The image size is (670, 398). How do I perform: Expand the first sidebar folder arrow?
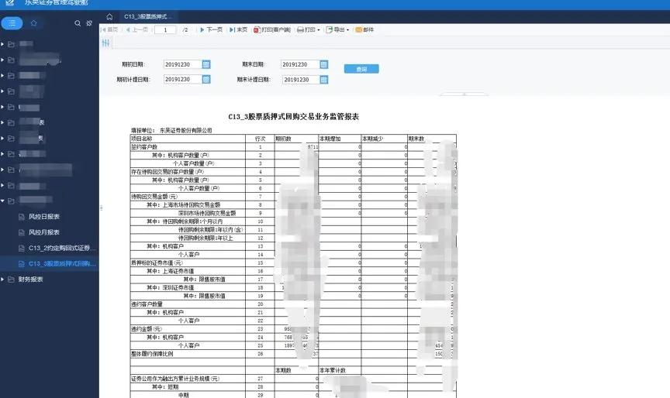click(2, 44)
